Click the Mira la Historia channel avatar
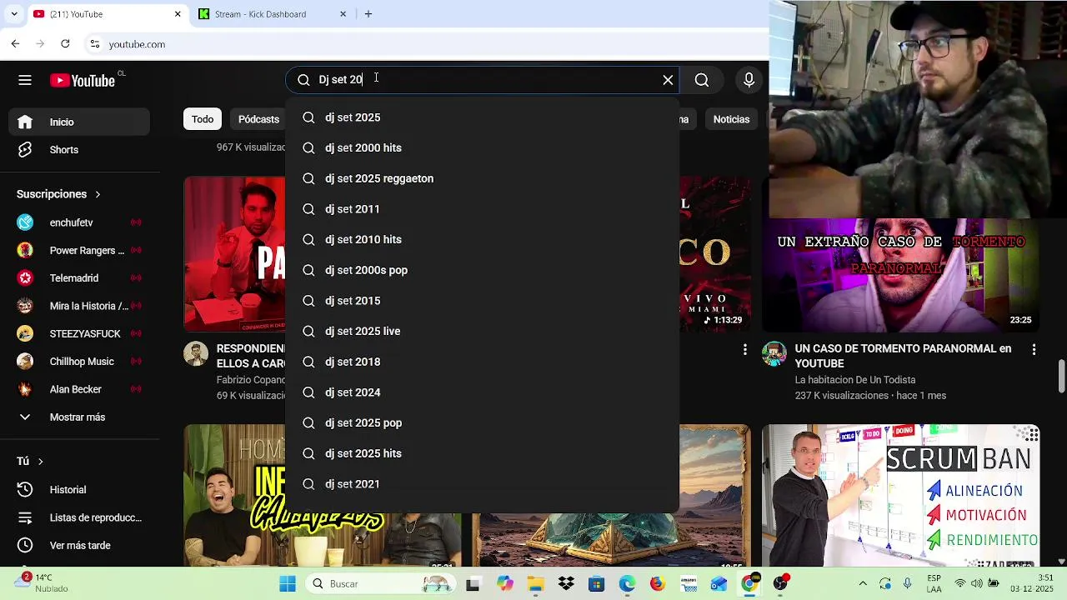 tap(25, 306)
